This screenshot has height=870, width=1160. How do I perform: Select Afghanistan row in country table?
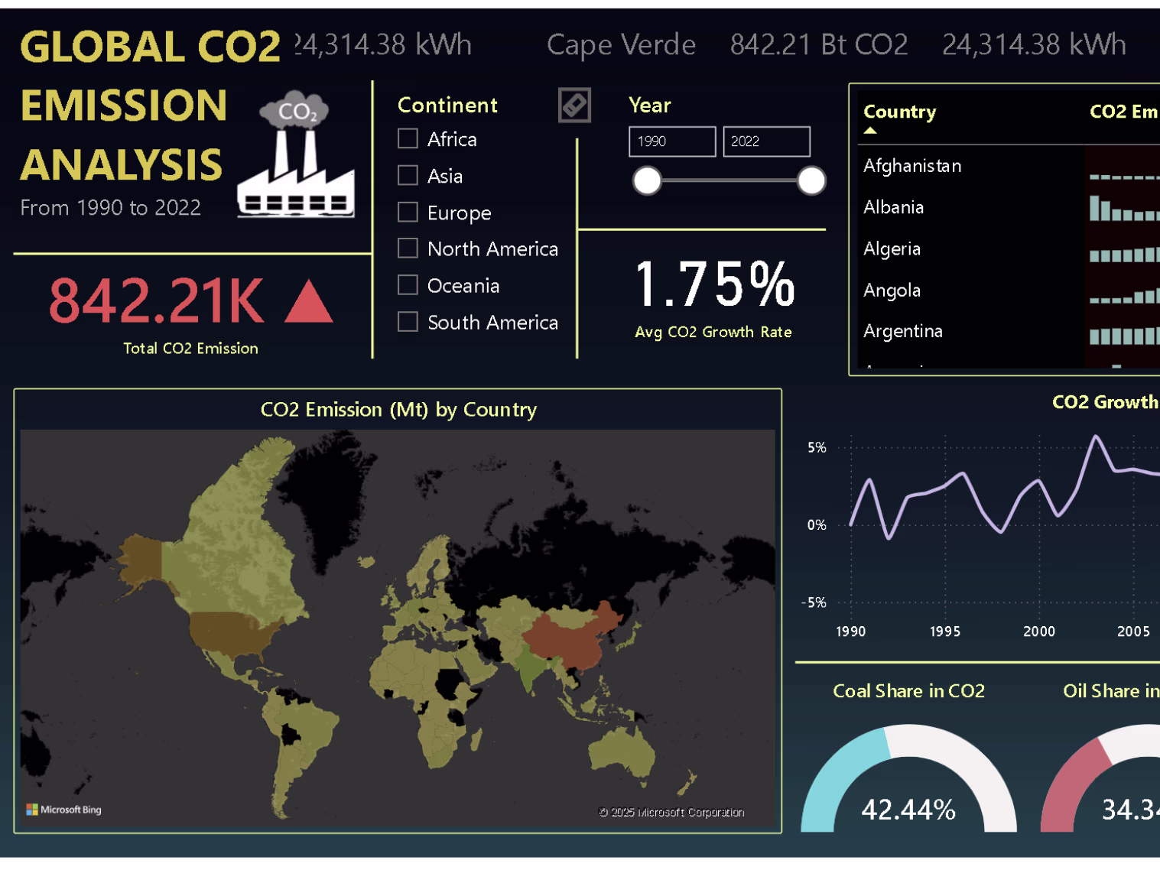[x=1009, y=166]
